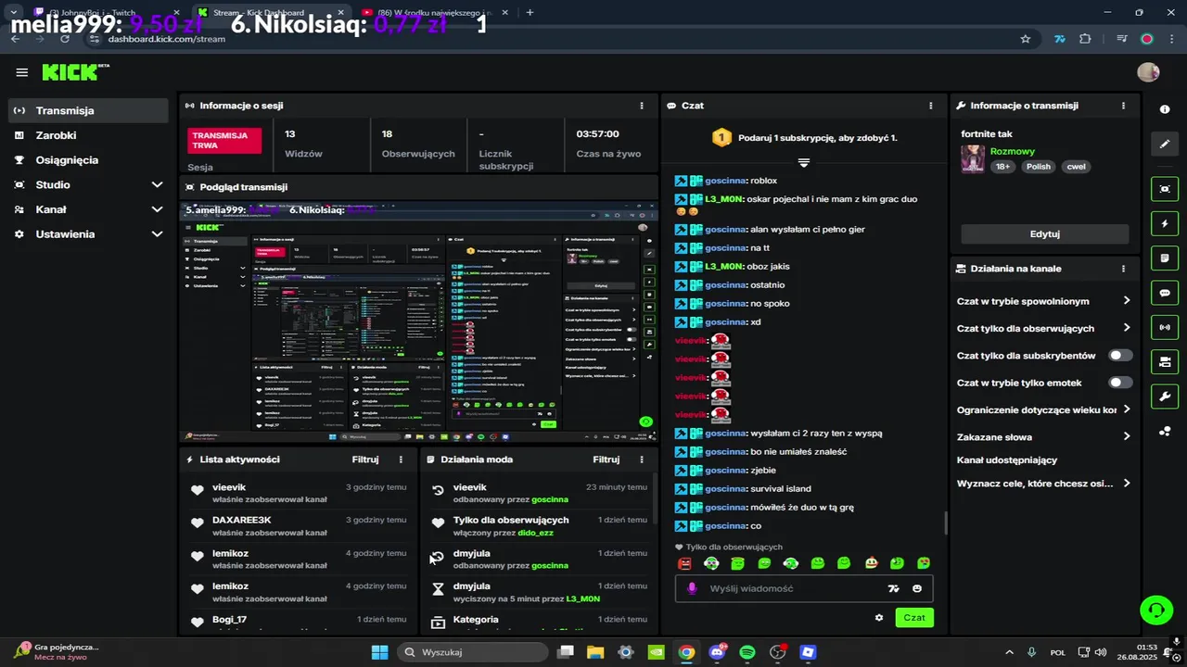Open the emoji picker in chat input
Screen dimensions: 1187x667
[x=917, y=588]
